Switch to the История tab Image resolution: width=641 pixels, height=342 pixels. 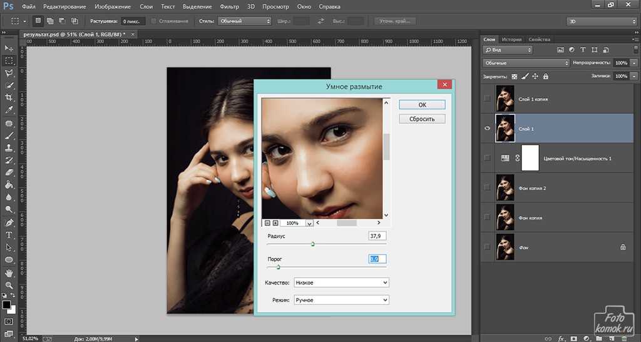[x=511, y=39]
